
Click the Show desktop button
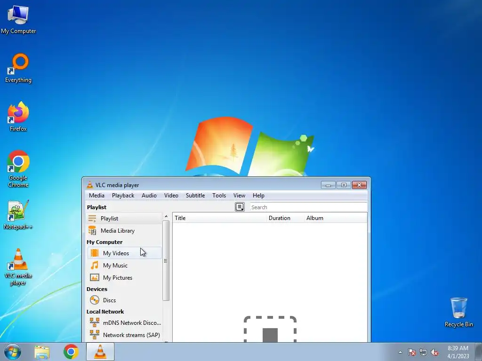click(x=479, y=352)
